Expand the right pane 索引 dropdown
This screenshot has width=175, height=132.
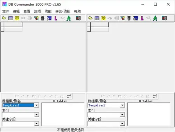122,114
